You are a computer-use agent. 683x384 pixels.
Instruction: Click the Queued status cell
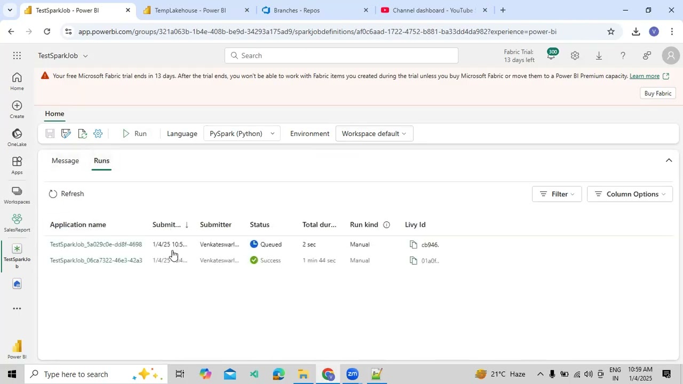click(266, 245)
